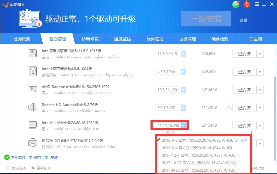This screenshot has height=174, width=277.
Task: Expand arrow beside 已安装 for Intel管理引擎 row
Action: (260, 54)
